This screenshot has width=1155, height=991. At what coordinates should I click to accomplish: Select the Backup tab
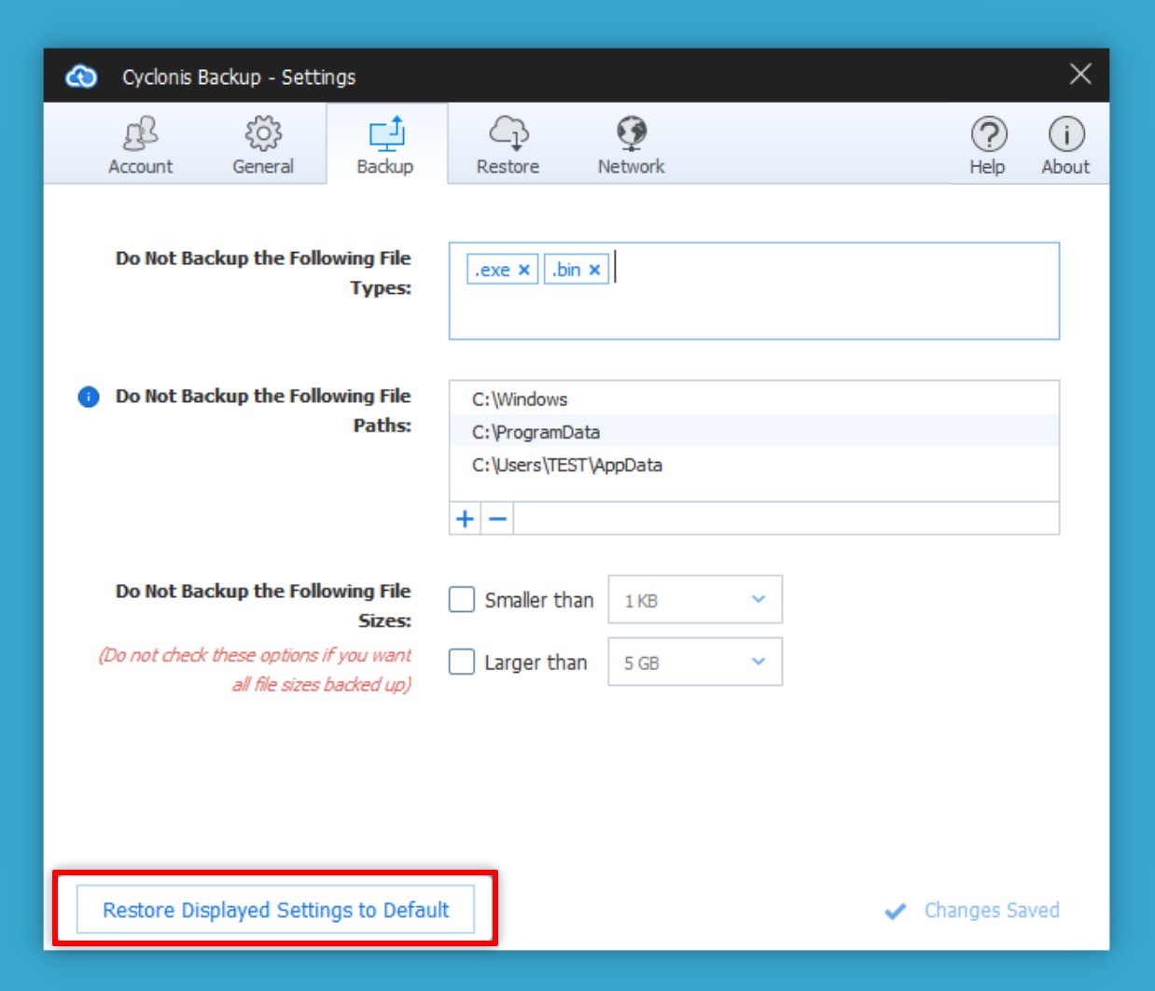point(385,145)
